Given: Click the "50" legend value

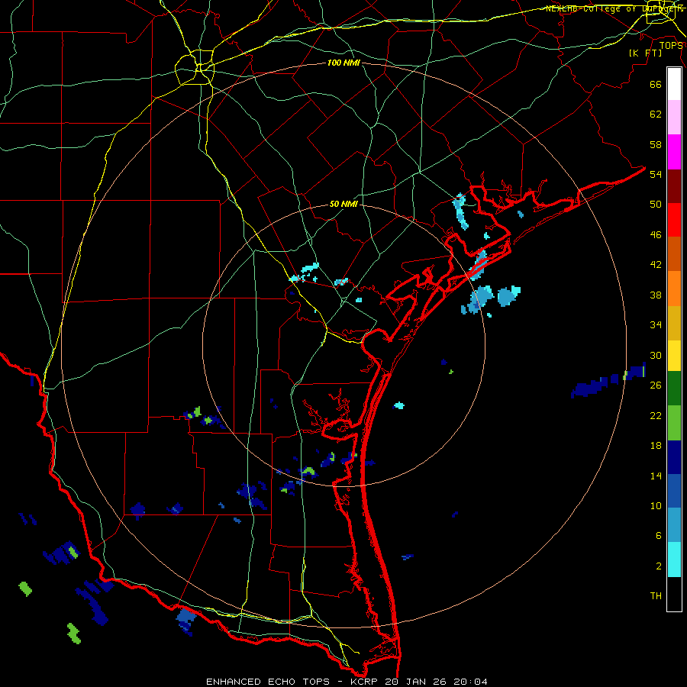Looking at the screenshot, I should 656,205.
